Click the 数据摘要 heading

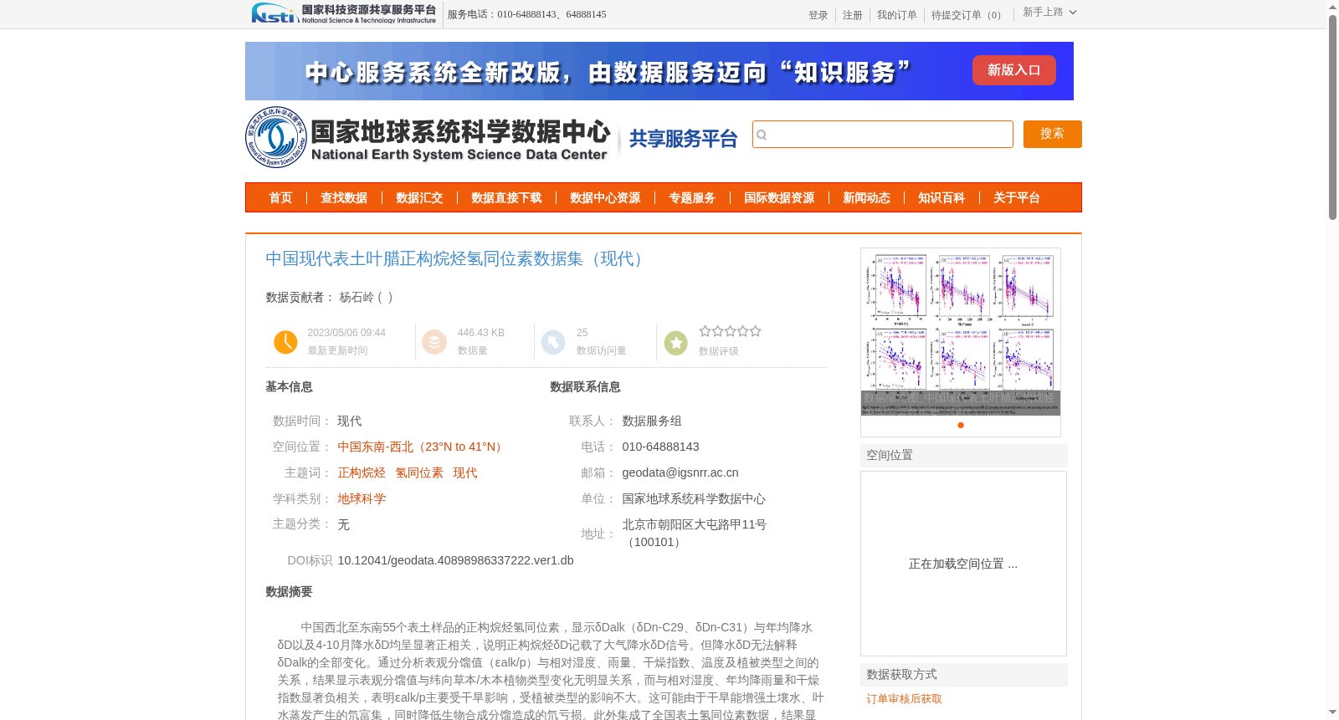[289, 591]
